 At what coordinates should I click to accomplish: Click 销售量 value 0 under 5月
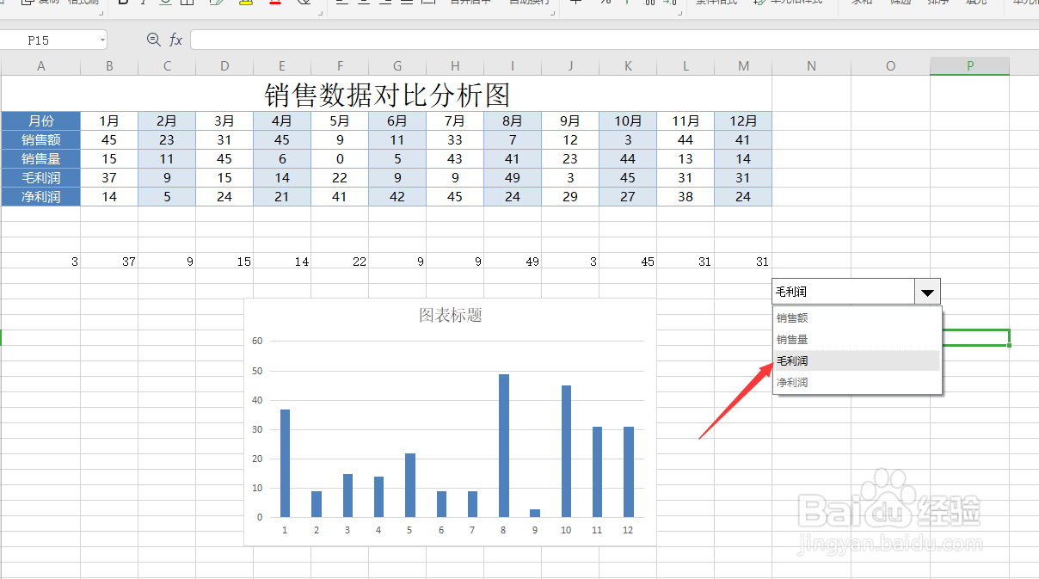coord(340,159)
